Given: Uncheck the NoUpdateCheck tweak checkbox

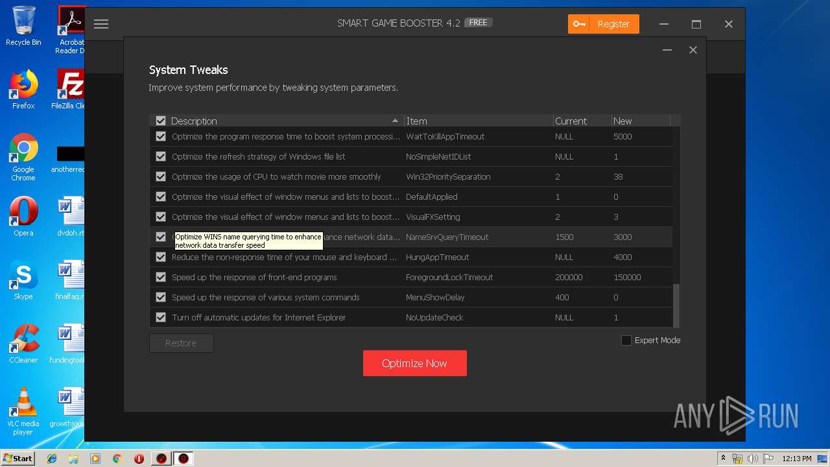Looking at the screenshot, I should (x=161, y=317).
